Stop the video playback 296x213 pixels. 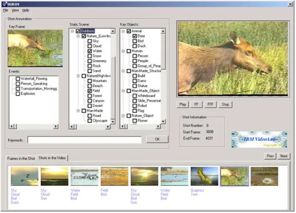click(225, 104)
